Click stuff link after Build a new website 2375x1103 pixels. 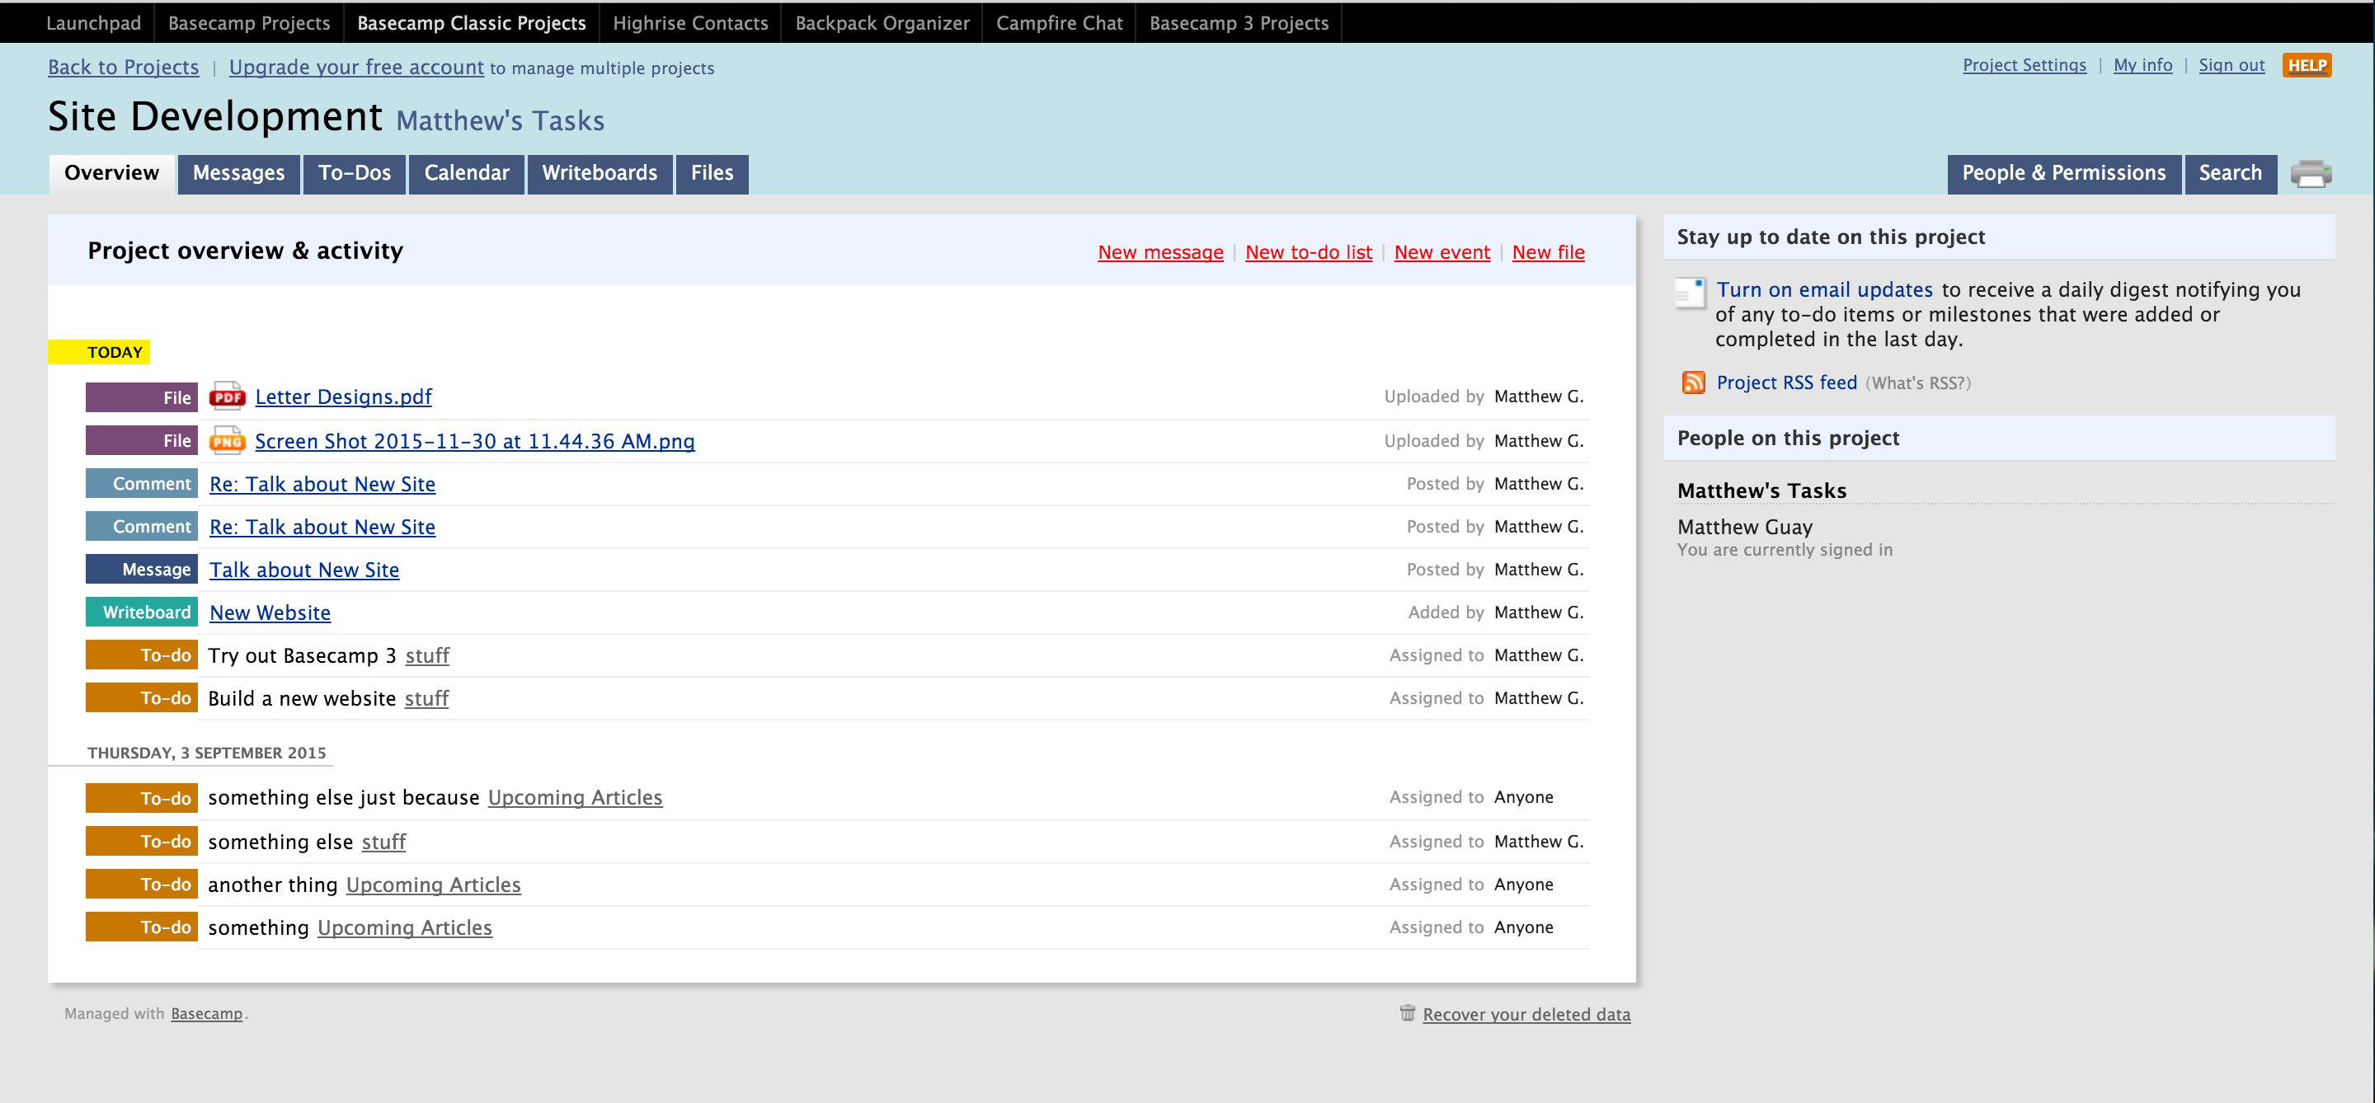point(427,698)
